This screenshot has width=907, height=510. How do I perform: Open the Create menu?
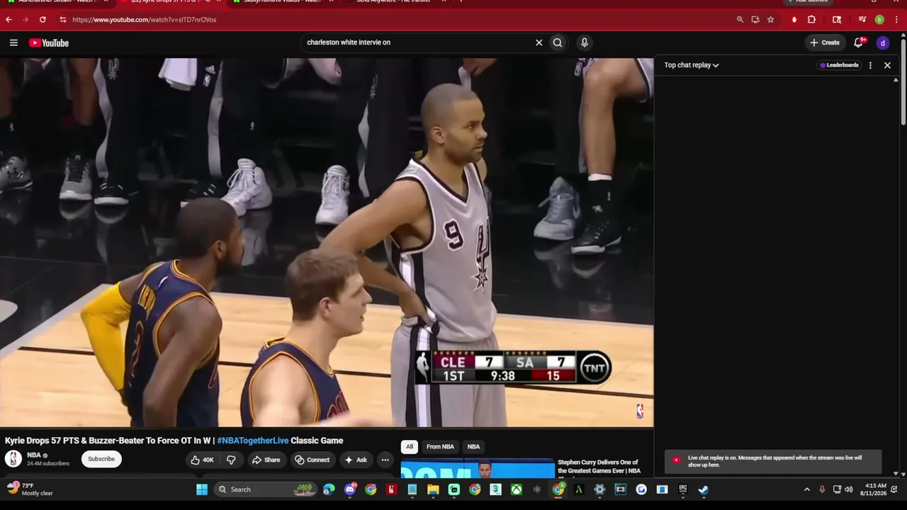tap(825, 42)
